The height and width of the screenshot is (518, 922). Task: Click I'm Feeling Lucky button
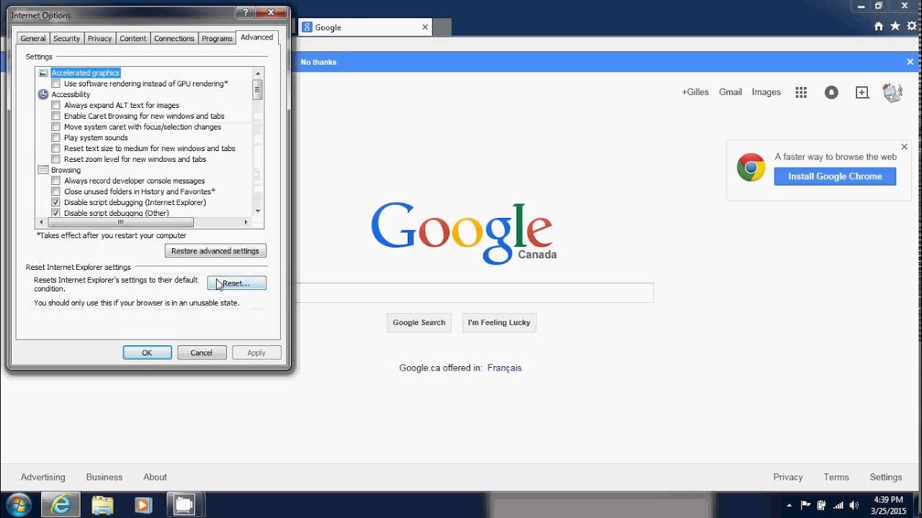pos(499,322)
